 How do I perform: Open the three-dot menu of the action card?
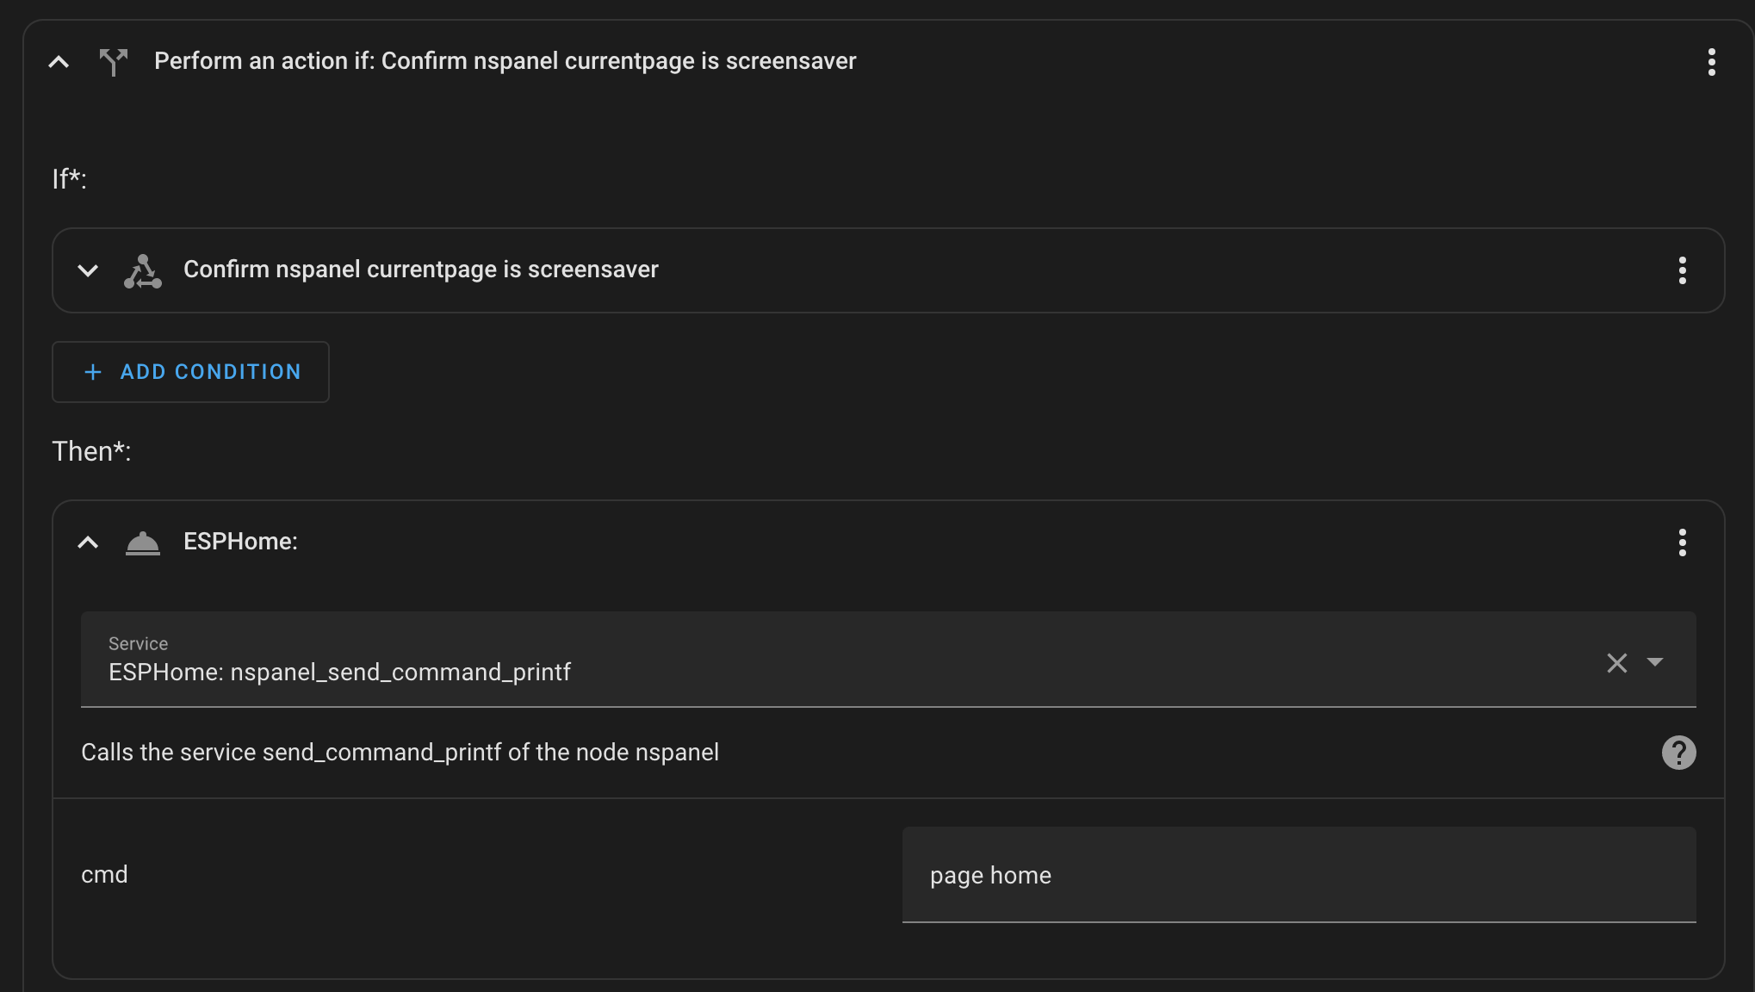[1711, 61]
